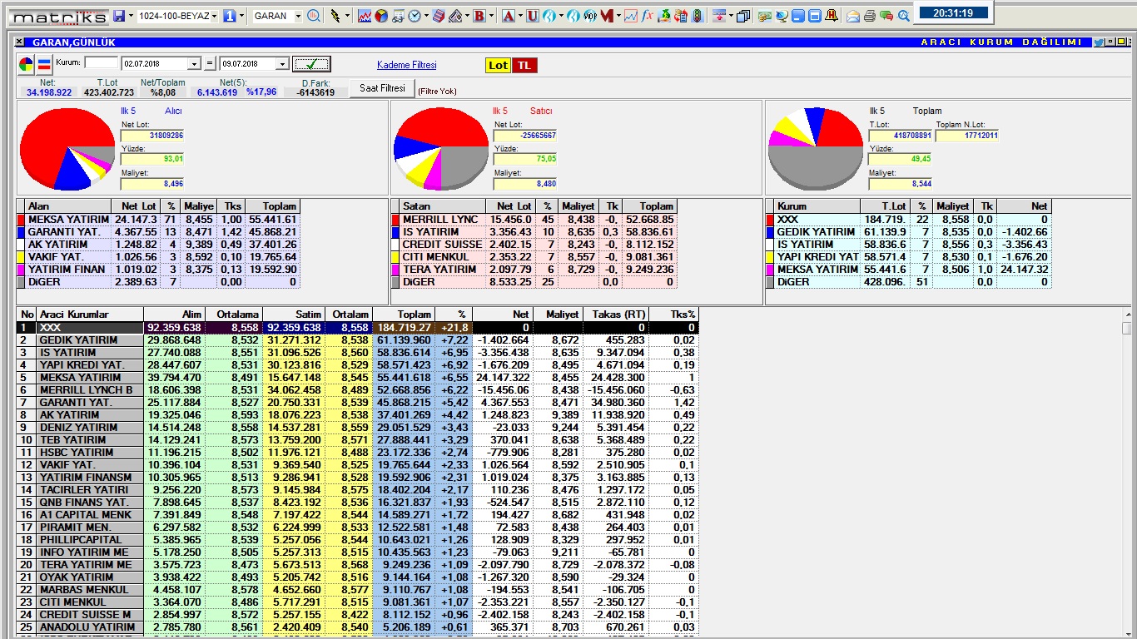Select the yellow Lot toggle
The height and width of the screenshot is (639, 1137).
(498, 65)
